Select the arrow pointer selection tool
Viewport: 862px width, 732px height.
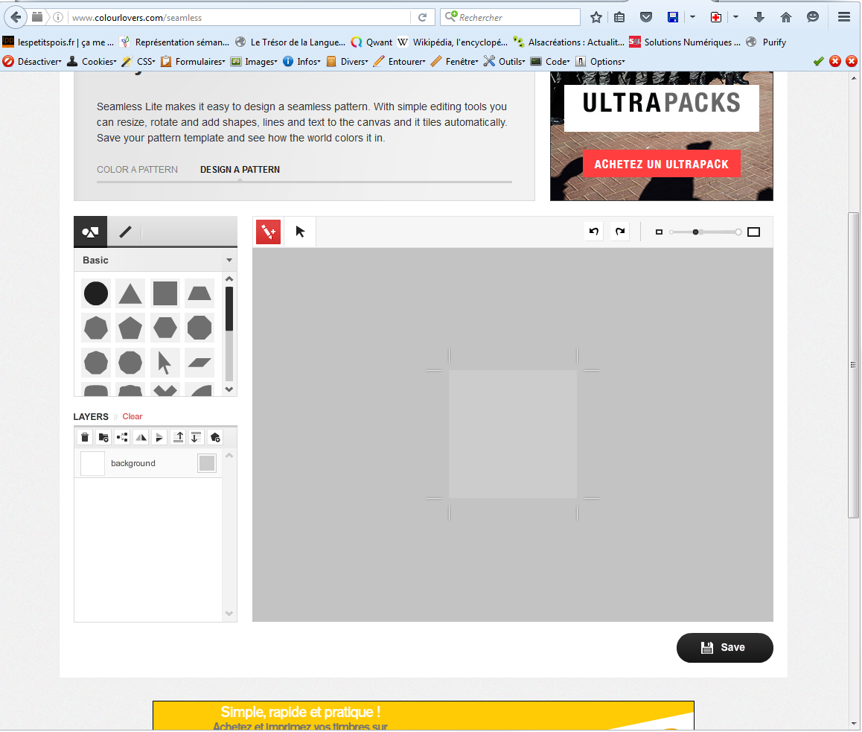pos(300,232)
